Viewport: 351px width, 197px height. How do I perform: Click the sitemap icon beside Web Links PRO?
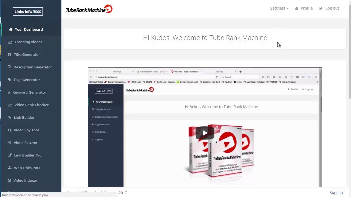[10, 168]
